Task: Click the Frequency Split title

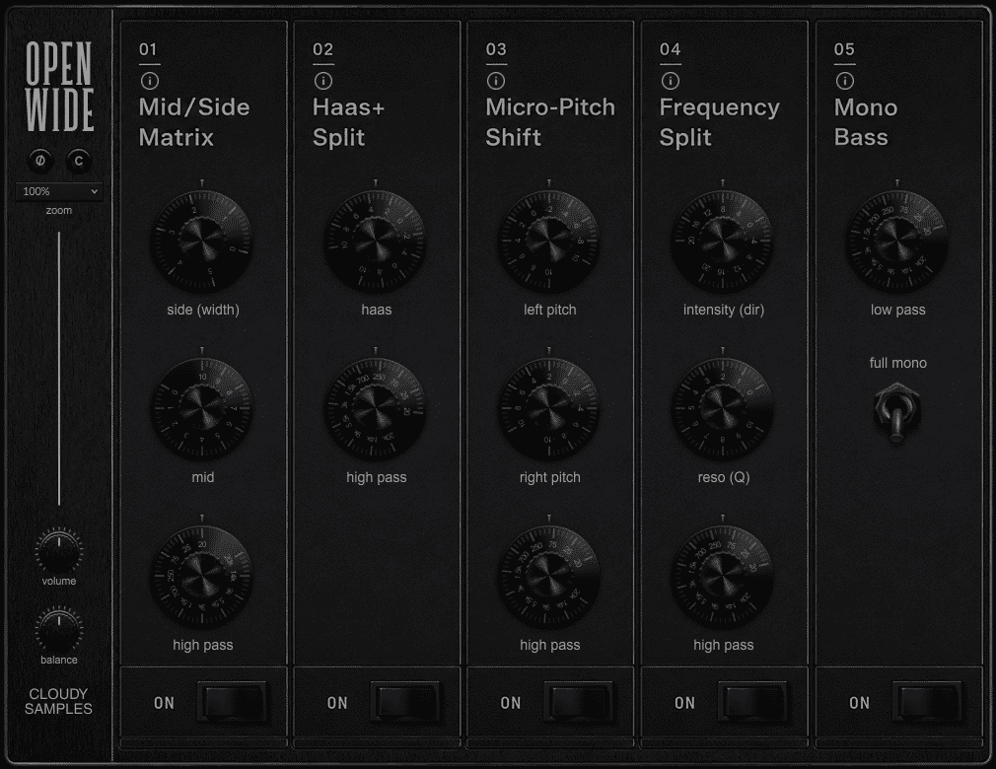Action: pyautogui.click(x=719, y=122)
